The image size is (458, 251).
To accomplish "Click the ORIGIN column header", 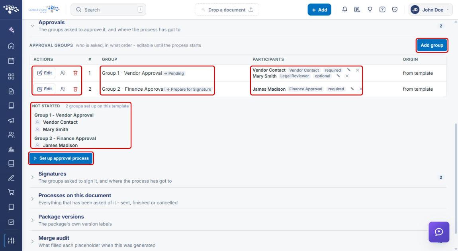I will click(x=410, y=59).
